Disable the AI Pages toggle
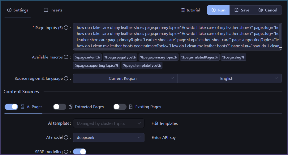The width and height of the screenshot is (288, 155). coord(11,107)
